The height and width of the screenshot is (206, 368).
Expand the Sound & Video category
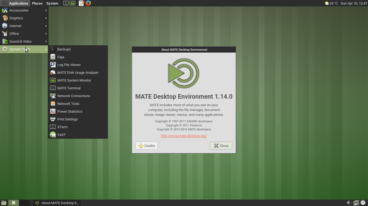click(24, 42)
